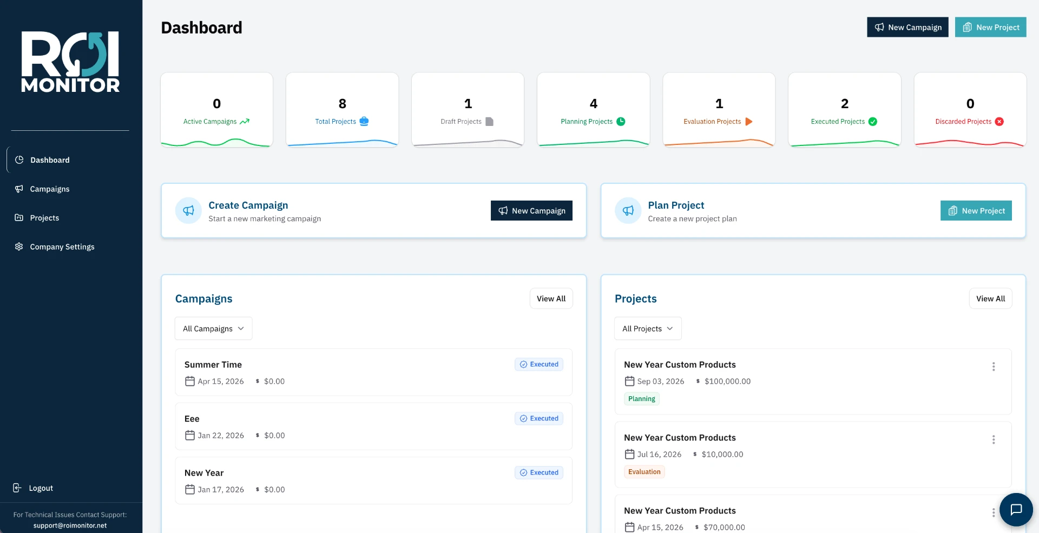Click the Create Campaign megaphone circle icon
Screen dimensions: 1039x533
(188, 210)
